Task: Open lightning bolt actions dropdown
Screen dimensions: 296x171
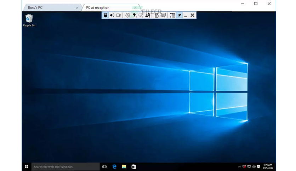Action: (135, 15)
